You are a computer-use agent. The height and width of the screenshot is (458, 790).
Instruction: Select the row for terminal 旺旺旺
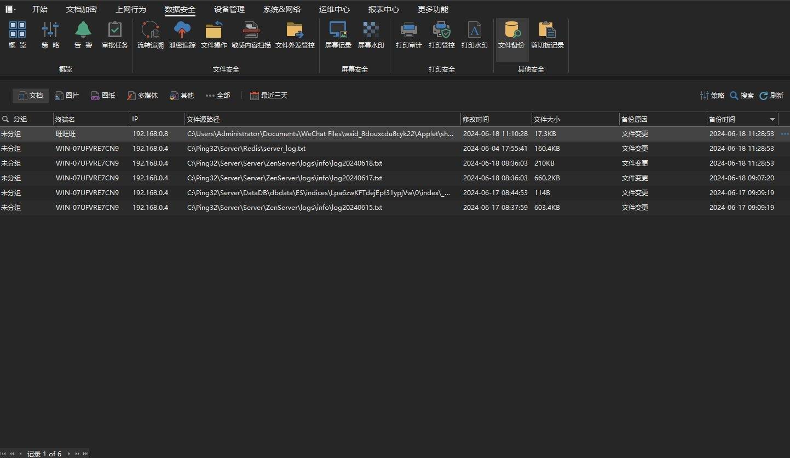tap(395, 134)
